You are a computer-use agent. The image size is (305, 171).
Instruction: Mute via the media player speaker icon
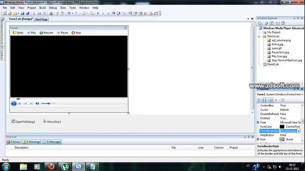tap(37, 104)
